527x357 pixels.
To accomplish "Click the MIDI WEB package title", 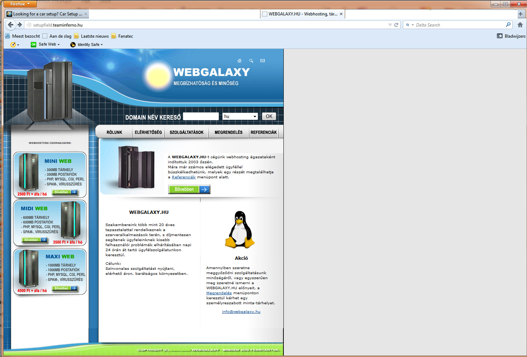I will click(34, 208).
